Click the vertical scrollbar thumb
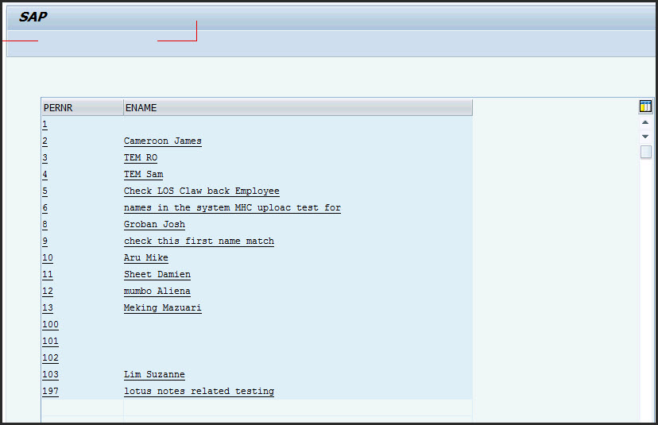The width and height of the screenshot is (658, 425). (646, 152)
